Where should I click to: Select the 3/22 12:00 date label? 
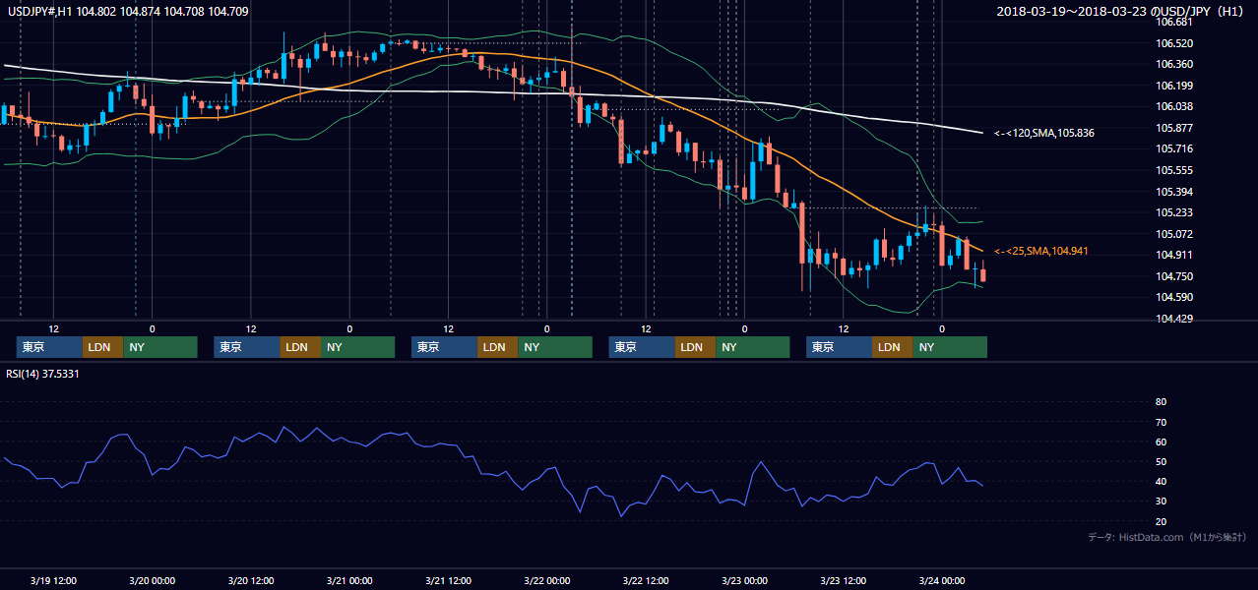646,580
